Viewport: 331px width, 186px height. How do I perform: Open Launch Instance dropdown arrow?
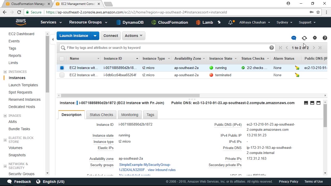(x=95, y=36)
